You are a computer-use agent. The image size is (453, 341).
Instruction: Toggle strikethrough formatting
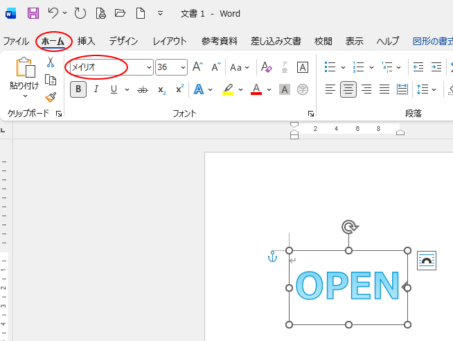point(143,89)
